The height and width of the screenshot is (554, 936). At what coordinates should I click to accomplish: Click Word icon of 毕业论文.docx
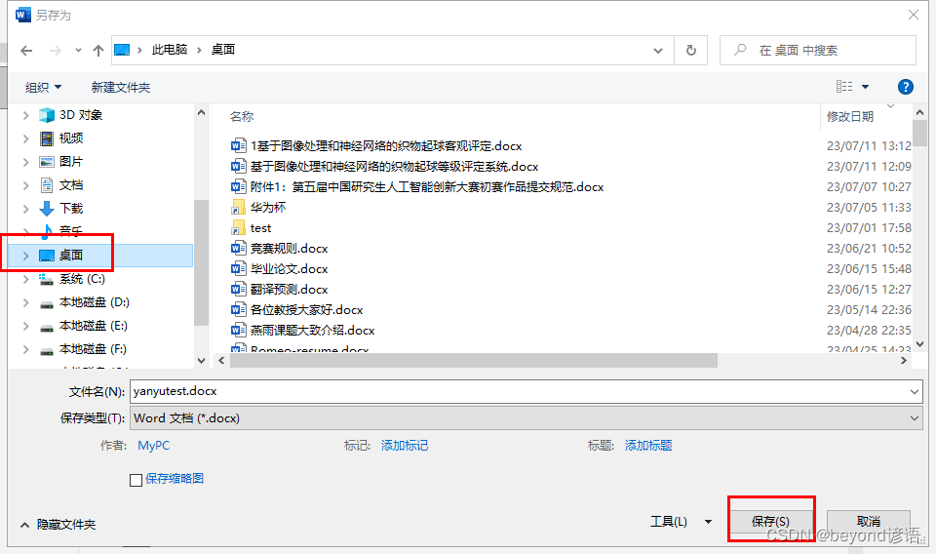[238, 268]
